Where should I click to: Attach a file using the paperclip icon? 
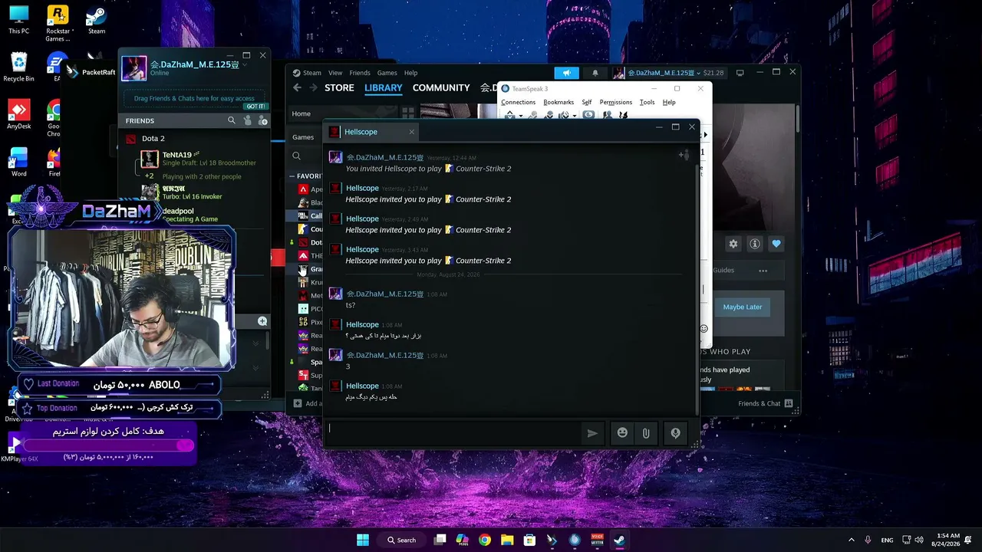(x=646, y=433)
